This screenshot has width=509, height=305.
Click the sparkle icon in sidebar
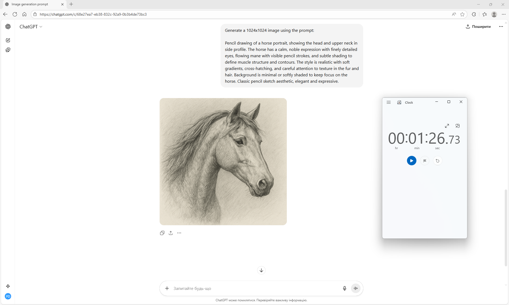point(8,286)
